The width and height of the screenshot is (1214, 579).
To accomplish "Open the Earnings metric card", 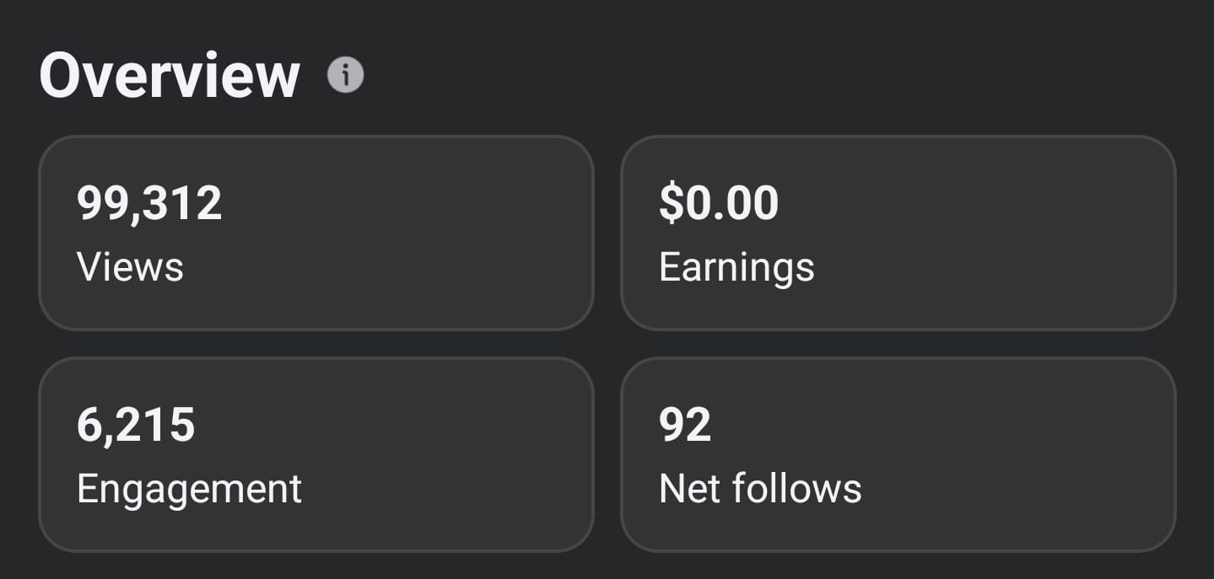I will [x=898, y=233].
